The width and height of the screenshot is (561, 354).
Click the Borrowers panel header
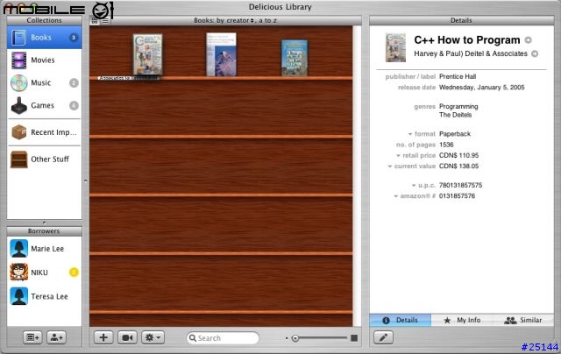click(x=45, y=231)
